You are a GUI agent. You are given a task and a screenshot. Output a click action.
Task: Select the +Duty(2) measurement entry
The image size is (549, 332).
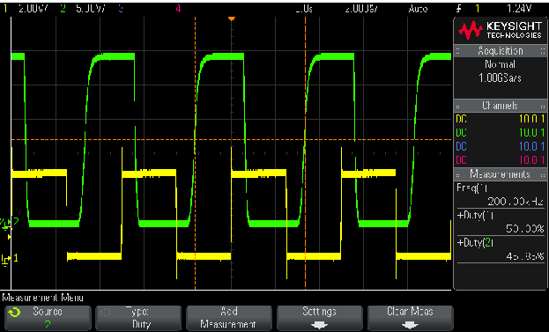coord(501,249)
